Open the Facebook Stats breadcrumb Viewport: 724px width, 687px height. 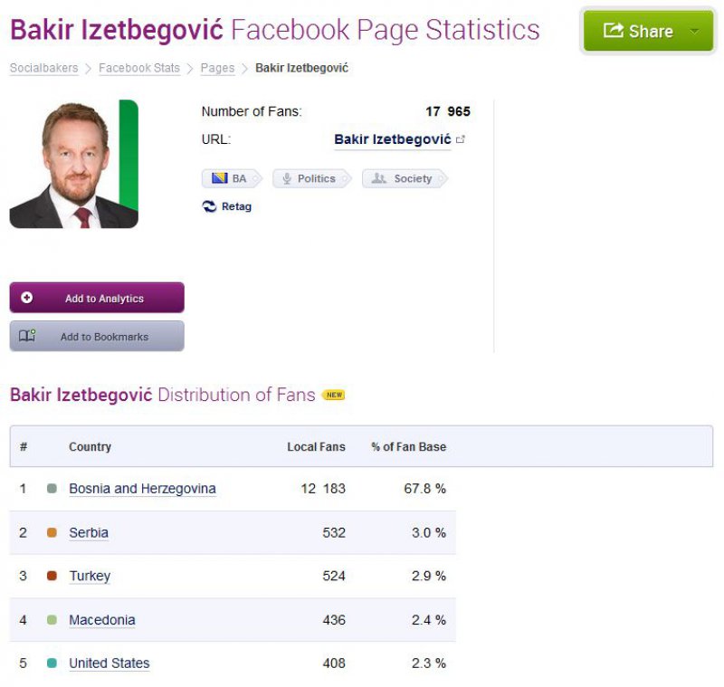coord(139,67)
